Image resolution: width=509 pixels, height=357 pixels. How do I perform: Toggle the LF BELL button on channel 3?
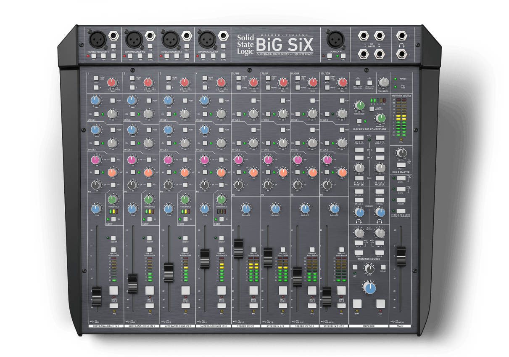point(185,185)
